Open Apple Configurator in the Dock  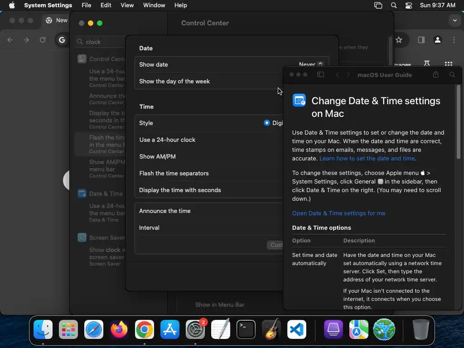point(333,329)
